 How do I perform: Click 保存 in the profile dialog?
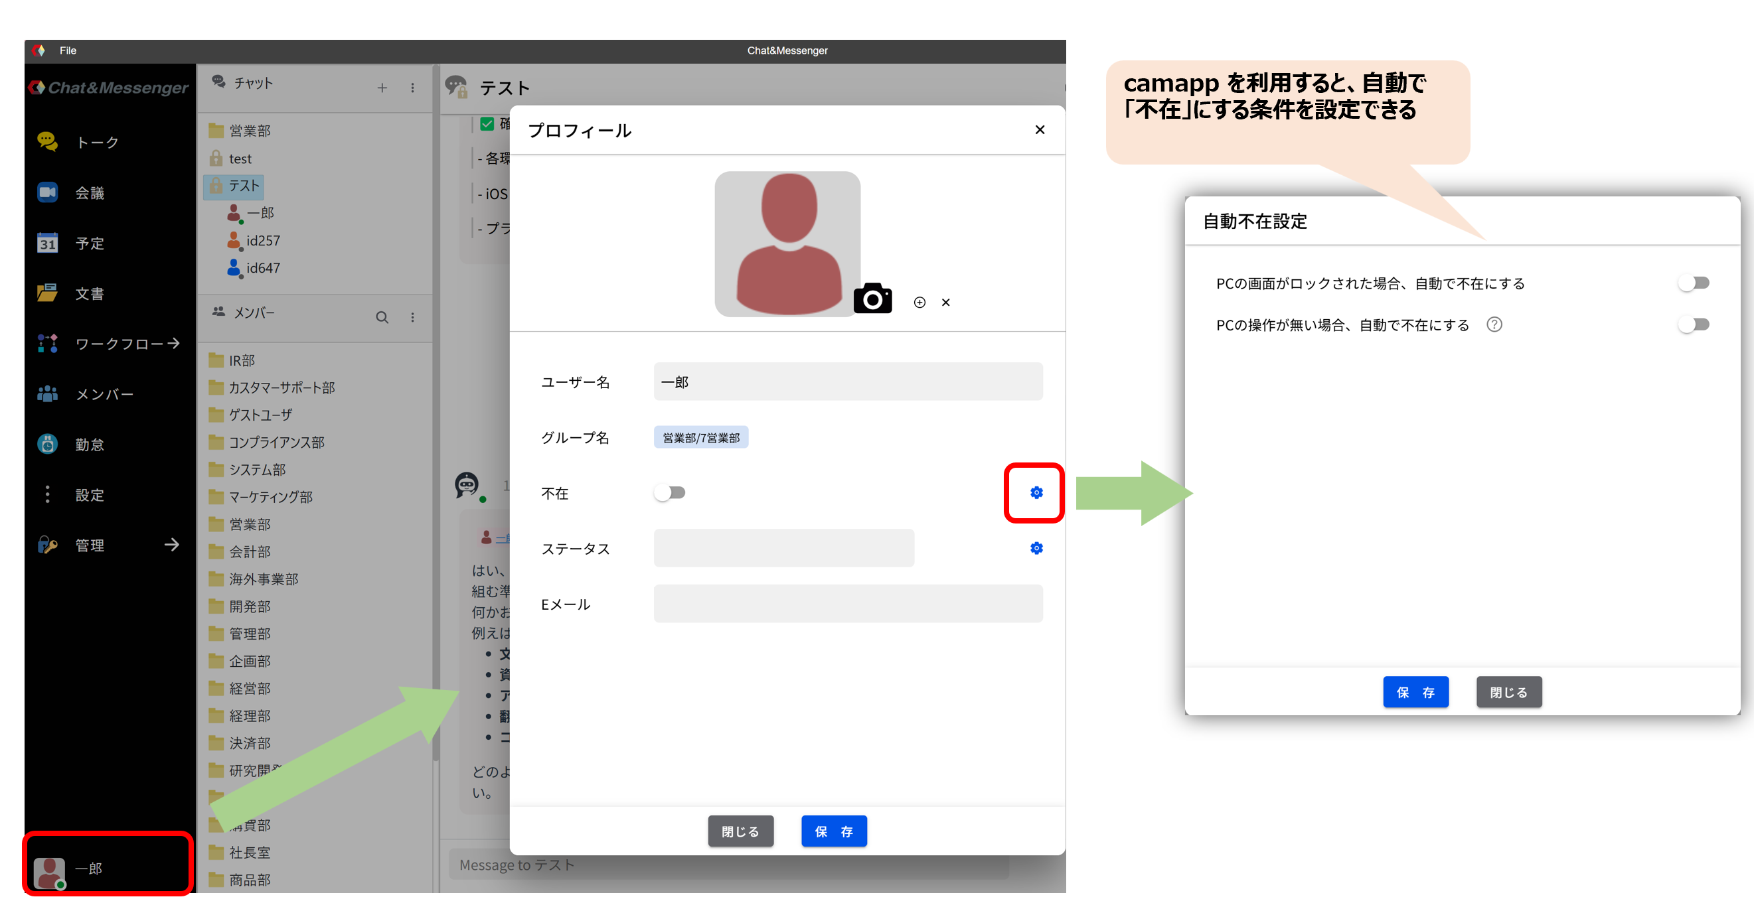(x=833, y=831)
